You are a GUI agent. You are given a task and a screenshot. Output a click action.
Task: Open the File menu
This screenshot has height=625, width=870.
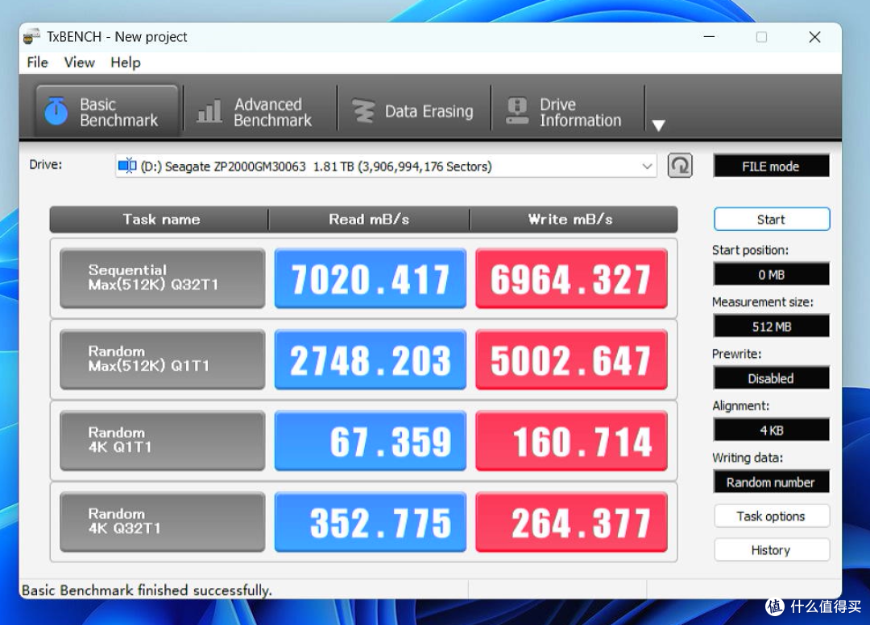pos(37,63)
